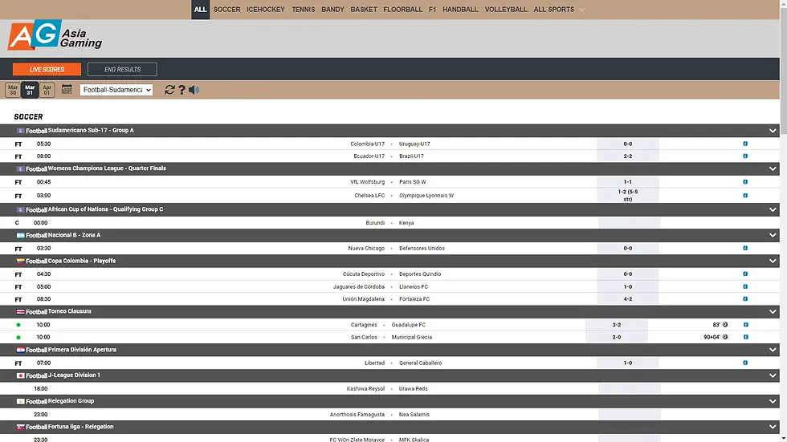The width and height of the screenshot is (787, 442).
Task: Click the clock icon beside 83' minute
Action: pyautogui.click(x=725, y=325)
